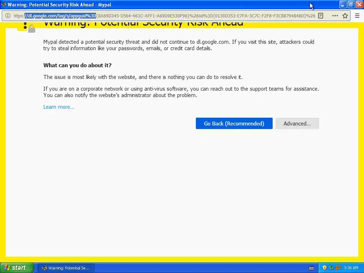The image size is (364, 273).
Task: Select the Warning: Potential Se... taskbar item
Action: tap(66, 268)
